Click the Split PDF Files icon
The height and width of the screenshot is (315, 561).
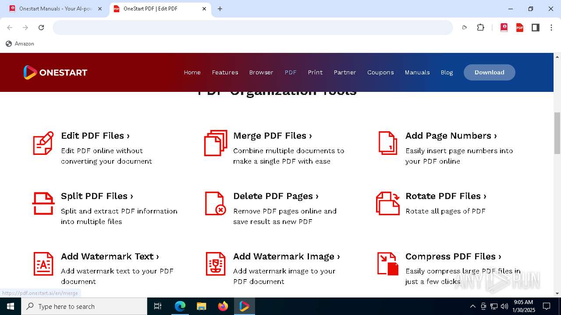(x=43, y=203)
